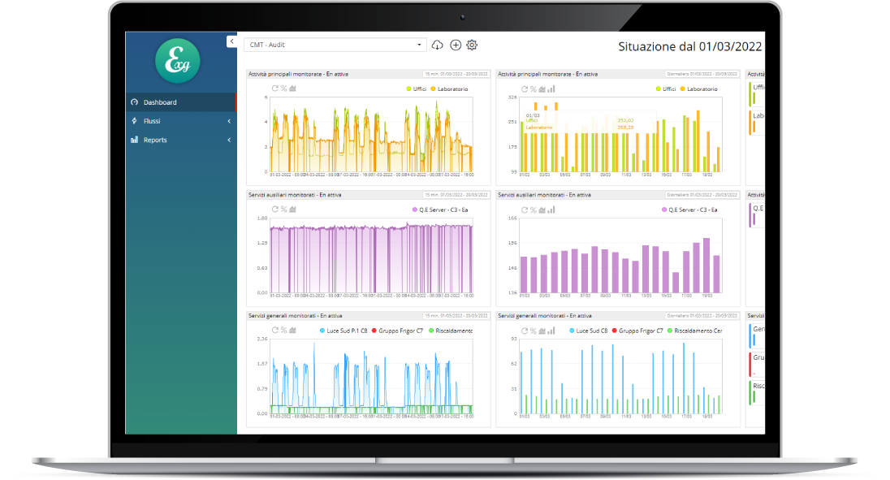Refresh the first Attività principali line chart
Viewport: 890px width, 480px height.
pos(275,89)
